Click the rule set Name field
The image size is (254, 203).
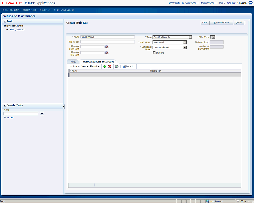pyautogui.click(x=107, y=37)
